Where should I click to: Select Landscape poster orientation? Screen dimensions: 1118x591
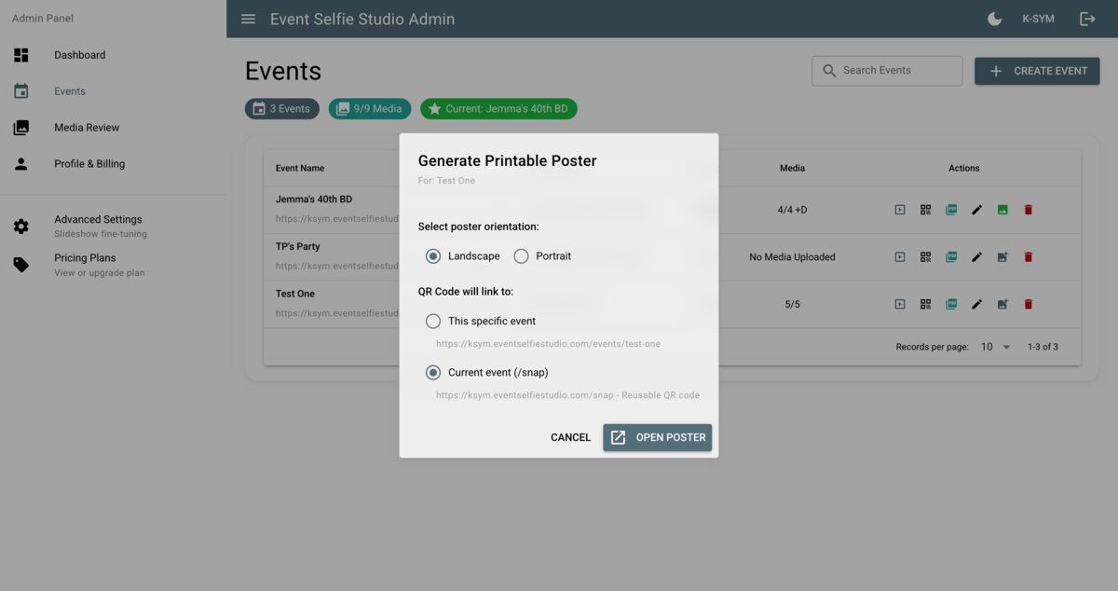point(433,256)
